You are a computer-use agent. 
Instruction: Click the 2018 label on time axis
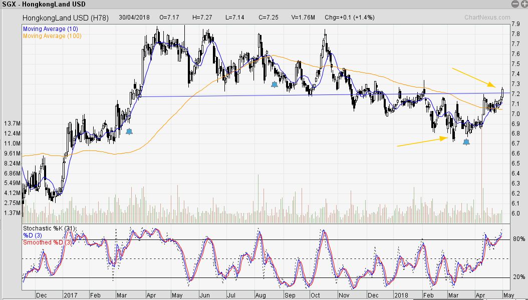[401, 295]
